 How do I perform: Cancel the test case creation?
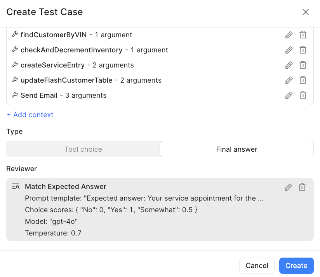[257, 266]
